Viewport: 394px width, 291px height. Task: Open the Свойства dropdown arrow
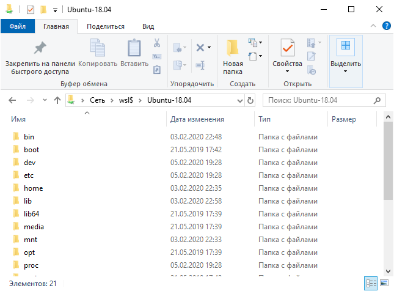(x=287, y=72)
